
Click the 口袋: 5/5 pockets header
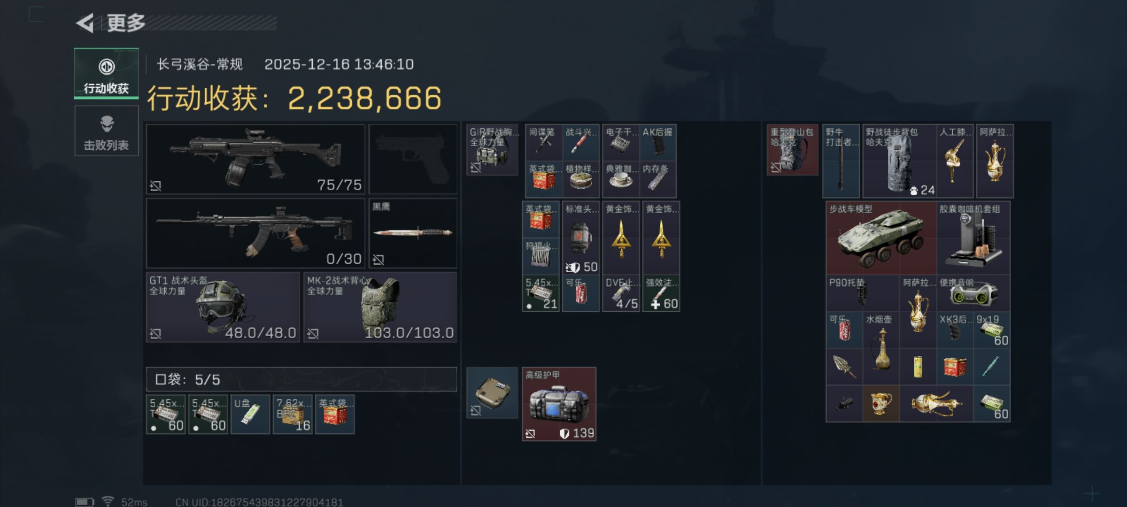[x=301, y=379]
